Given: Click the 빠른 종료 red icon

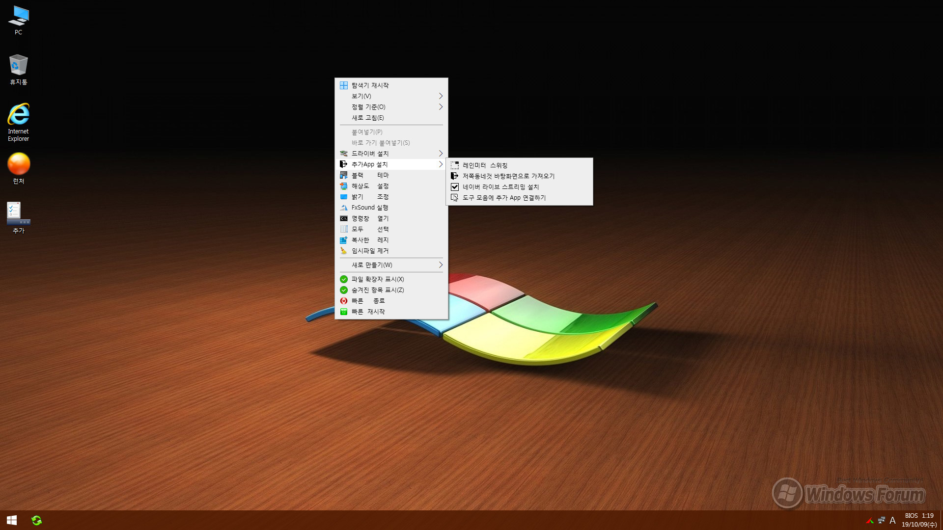Looking at the screenshot, I should tap(344, 301).
